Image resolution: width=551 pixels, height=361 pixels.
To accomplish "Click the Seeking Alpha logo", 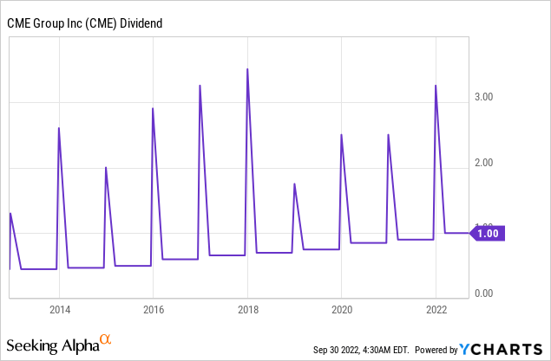I will [59, 345].
